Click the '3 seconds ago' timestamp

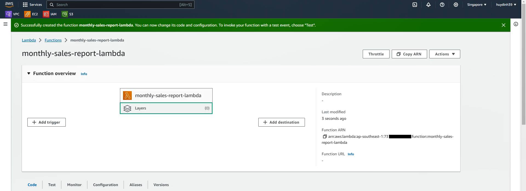334,118
